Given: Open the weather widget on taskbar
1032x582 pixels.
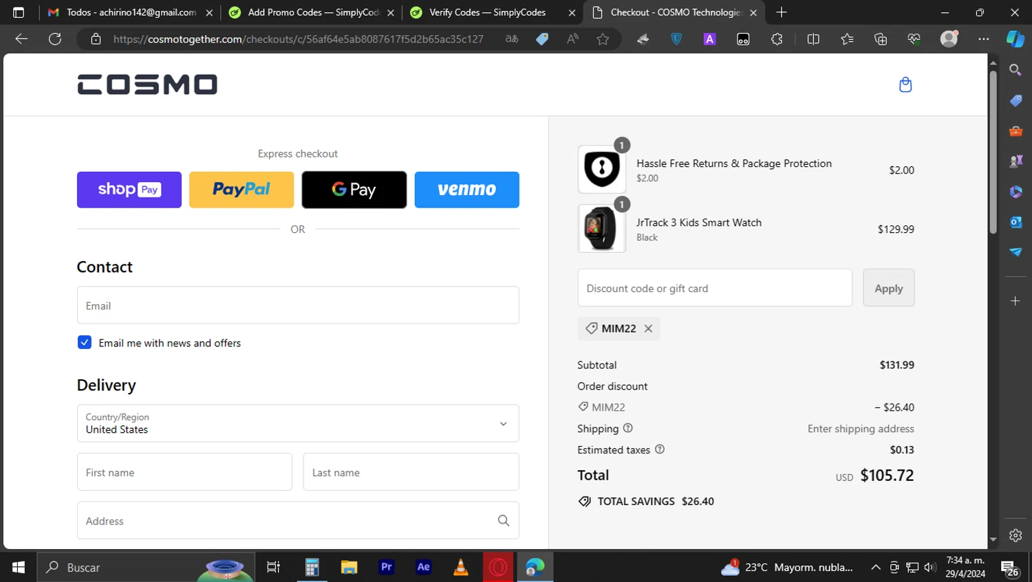Looking at the screenshot, I should tap(786, 567).
